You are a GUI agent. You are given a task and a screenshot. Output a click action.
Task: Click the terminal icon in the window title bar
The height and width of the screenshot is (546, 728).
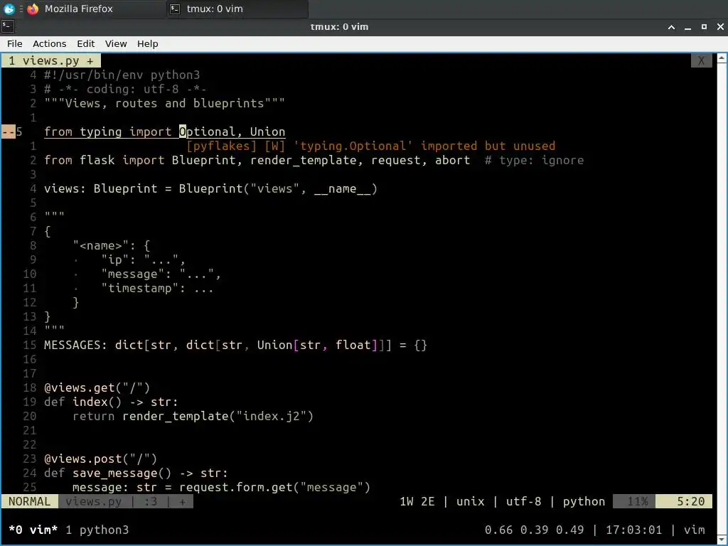[8, 27]
